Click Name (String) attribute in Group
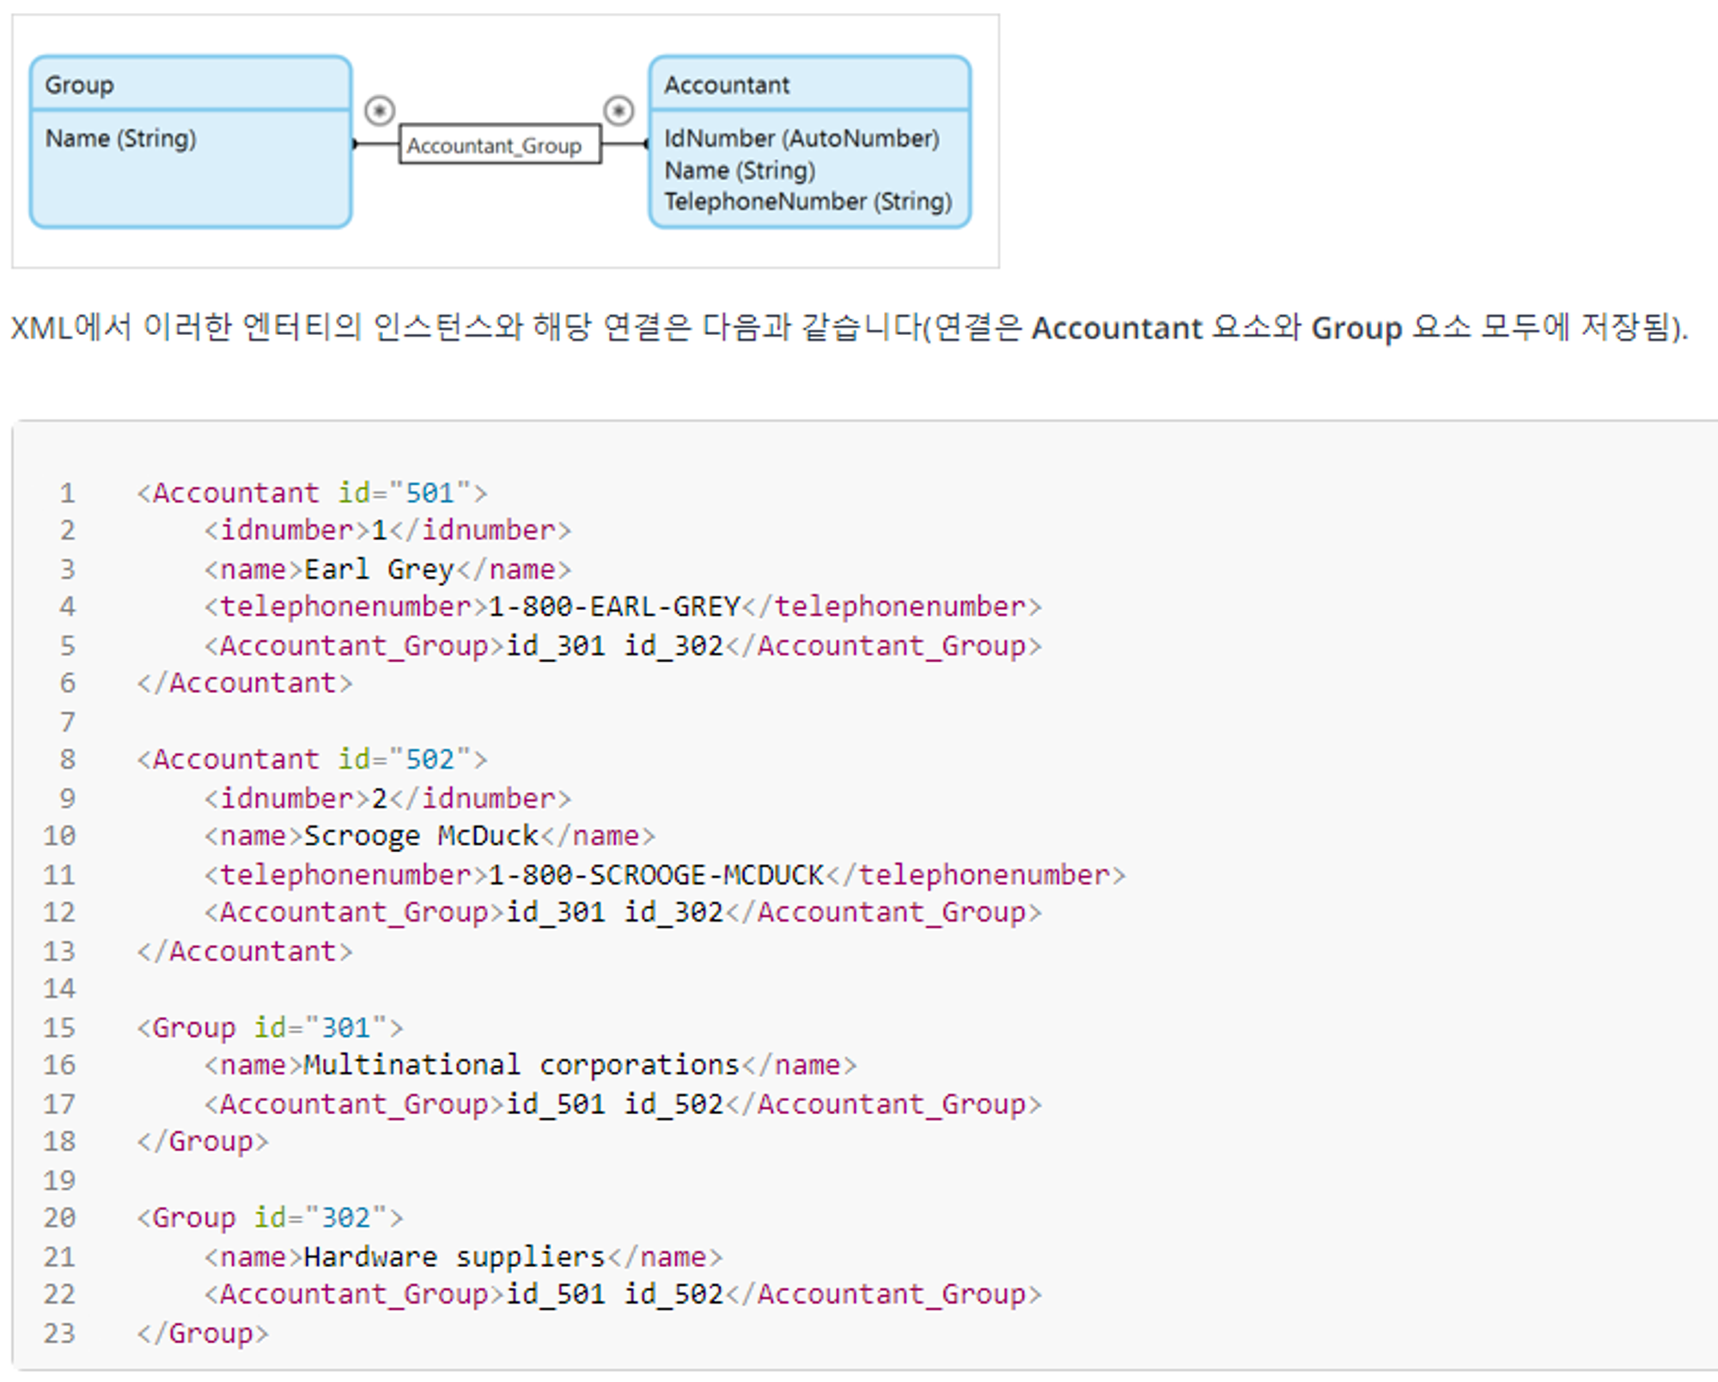 click(121, 138)
